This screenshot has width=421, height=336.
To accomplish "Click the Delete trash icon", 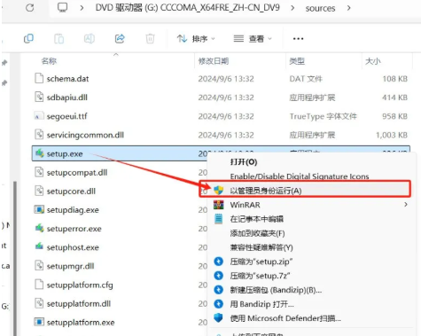I will pos(150,38).
